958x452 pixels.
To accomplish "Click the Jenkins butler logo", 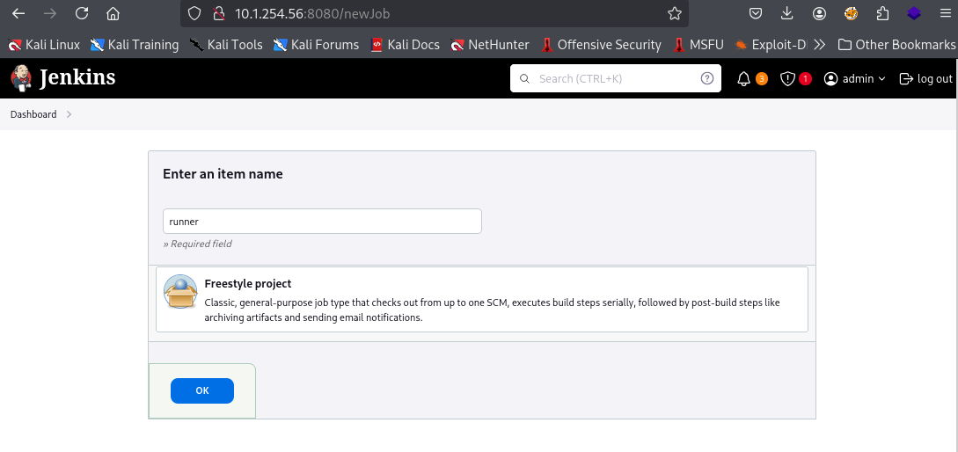I will (x=21, y=78).
